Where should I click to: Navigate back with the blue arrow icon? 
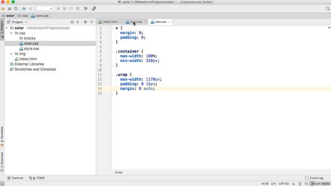tap(24, 9)
